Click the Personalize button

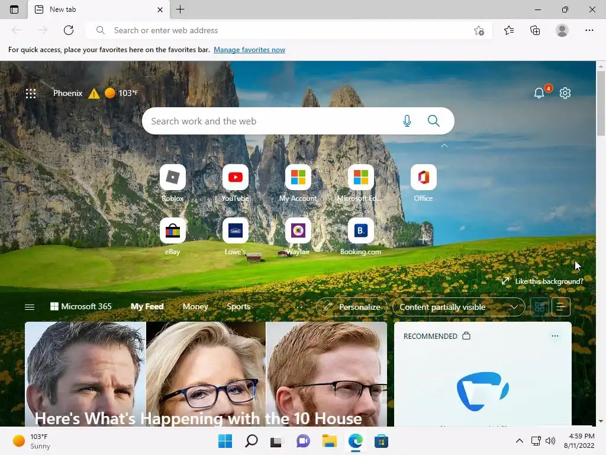[x=352, y=307]
